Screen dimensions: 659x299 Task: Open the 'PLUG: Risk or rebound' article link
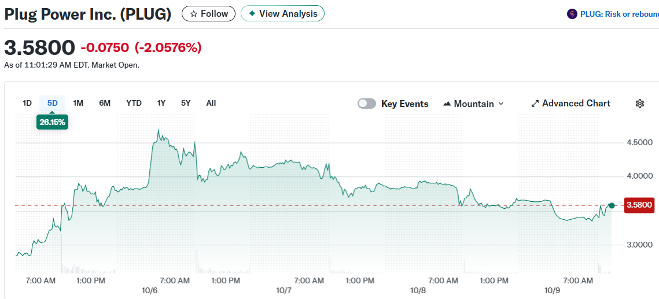pyautogui.click(x=619, y=14)
